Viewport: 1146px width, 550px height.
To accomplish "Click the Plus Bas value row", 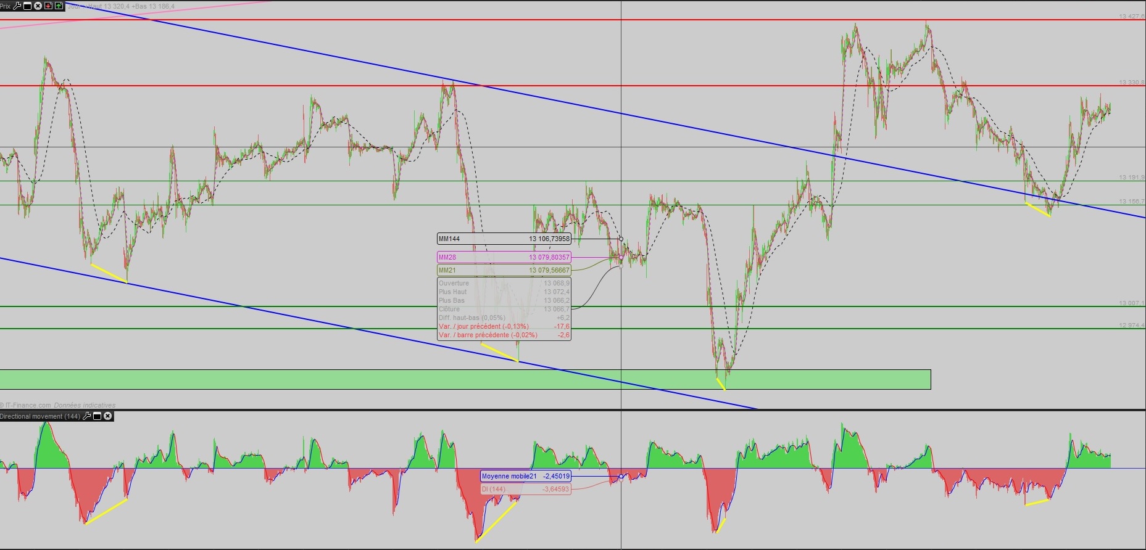I will click(504, 300).
